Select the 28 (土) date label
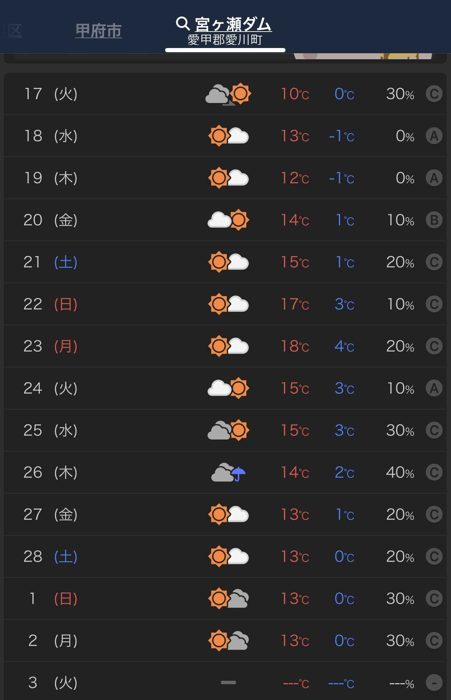Viewport: 451px width, 700px height. click(50, 557)
